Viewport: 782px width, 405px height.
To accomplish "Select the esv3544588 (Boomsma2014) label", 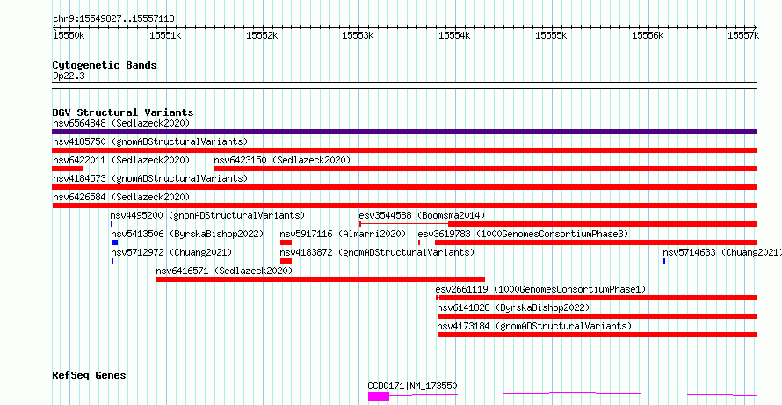I will (x=422, y=215).
